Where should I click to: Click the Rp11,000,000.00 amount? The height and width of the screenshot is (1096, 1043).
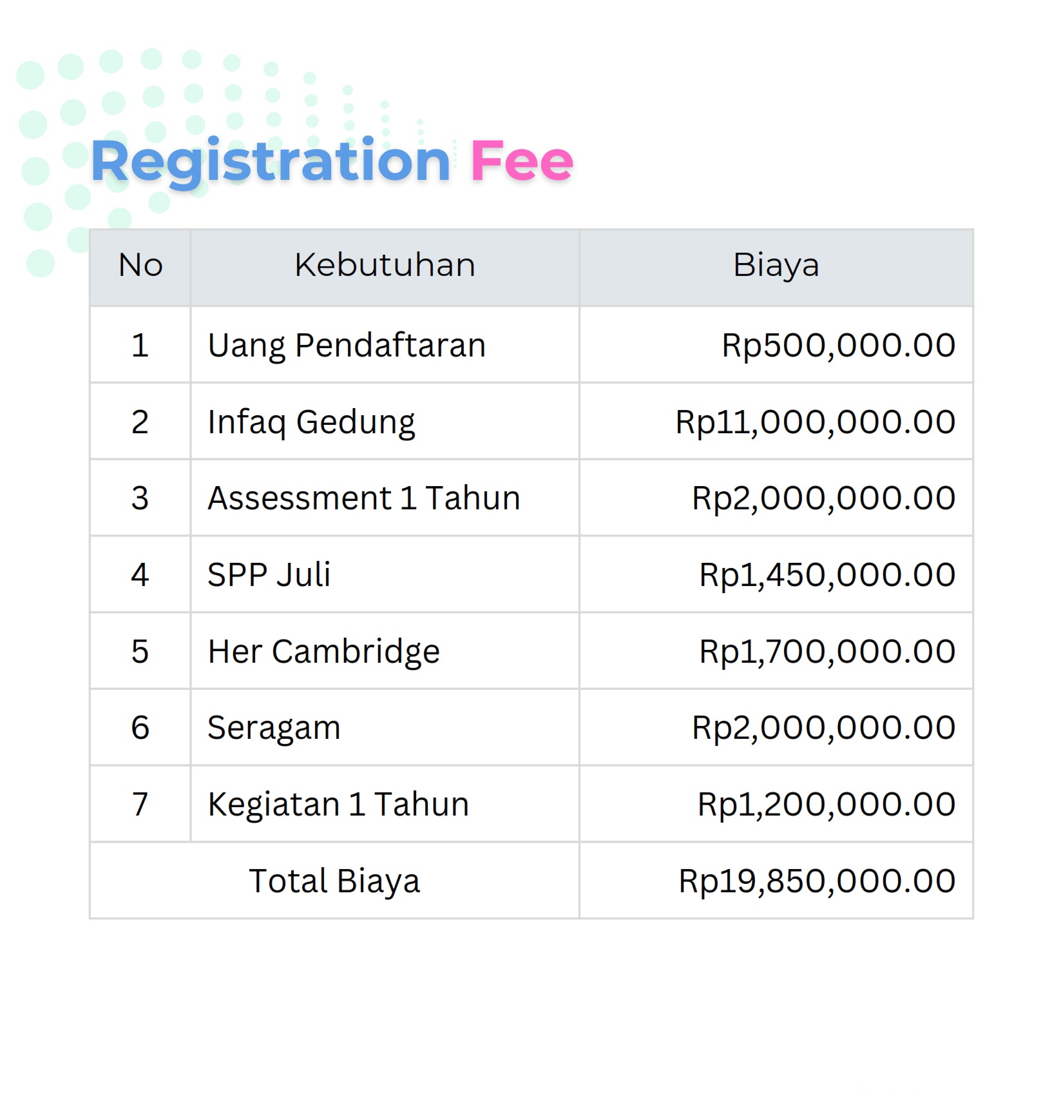(x=815, y=422)
